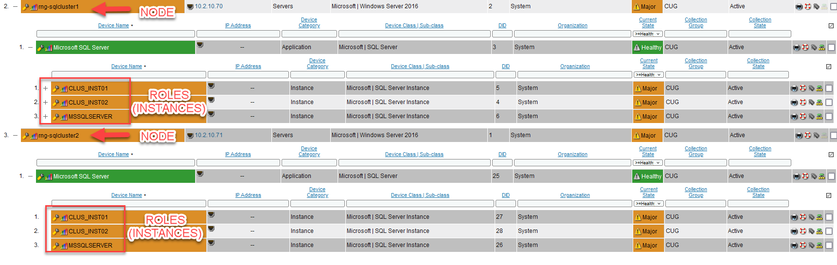Click the network port icon beside 10.2.10.70

point(190,7)
